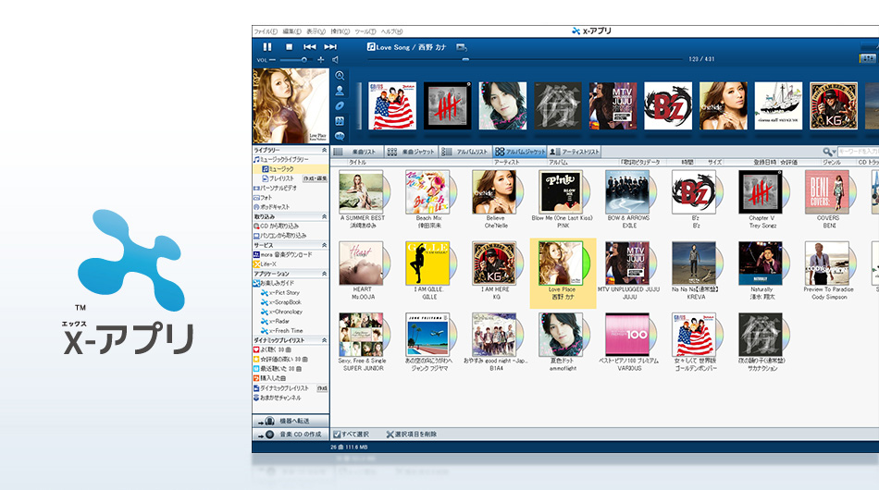Open the ファイル menu
Image resolution: width=879 pixels, height=490 pixels.
266,31
